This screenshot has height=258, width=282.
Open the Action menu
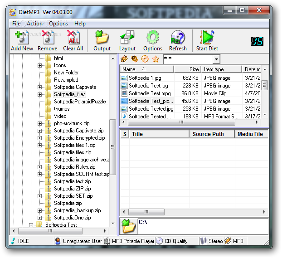pyautogui.click(x=34, y=24)
